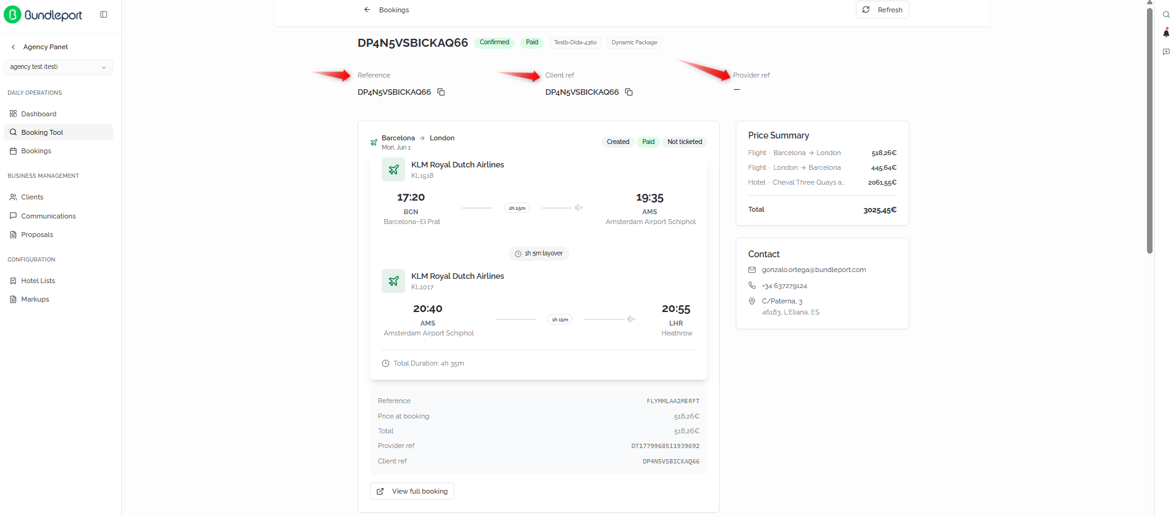Viewport: 1171px width, 517px height.
Task: Click the Bookings breadcrumb link
Action: pos(394,10)
